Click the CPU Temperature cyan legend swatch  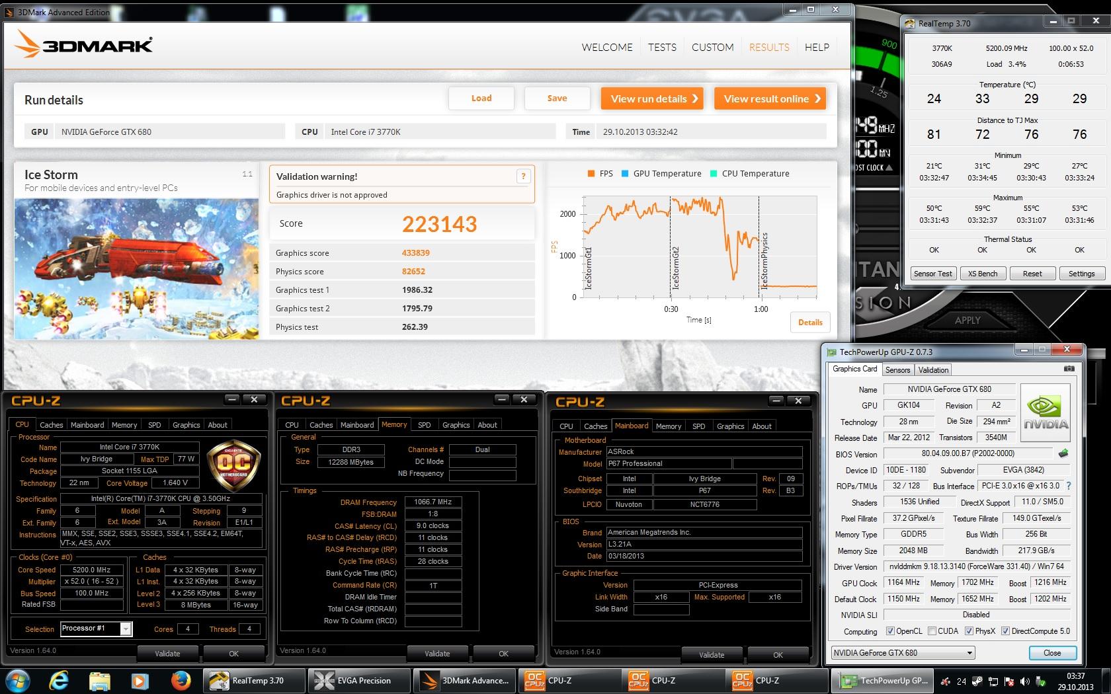(714, 174)
